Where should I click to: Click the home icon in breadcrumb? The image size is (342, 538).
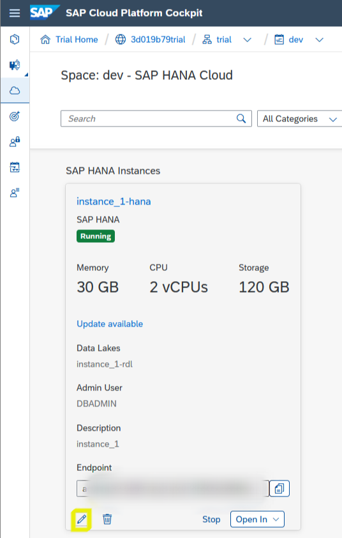coord(45,40)
